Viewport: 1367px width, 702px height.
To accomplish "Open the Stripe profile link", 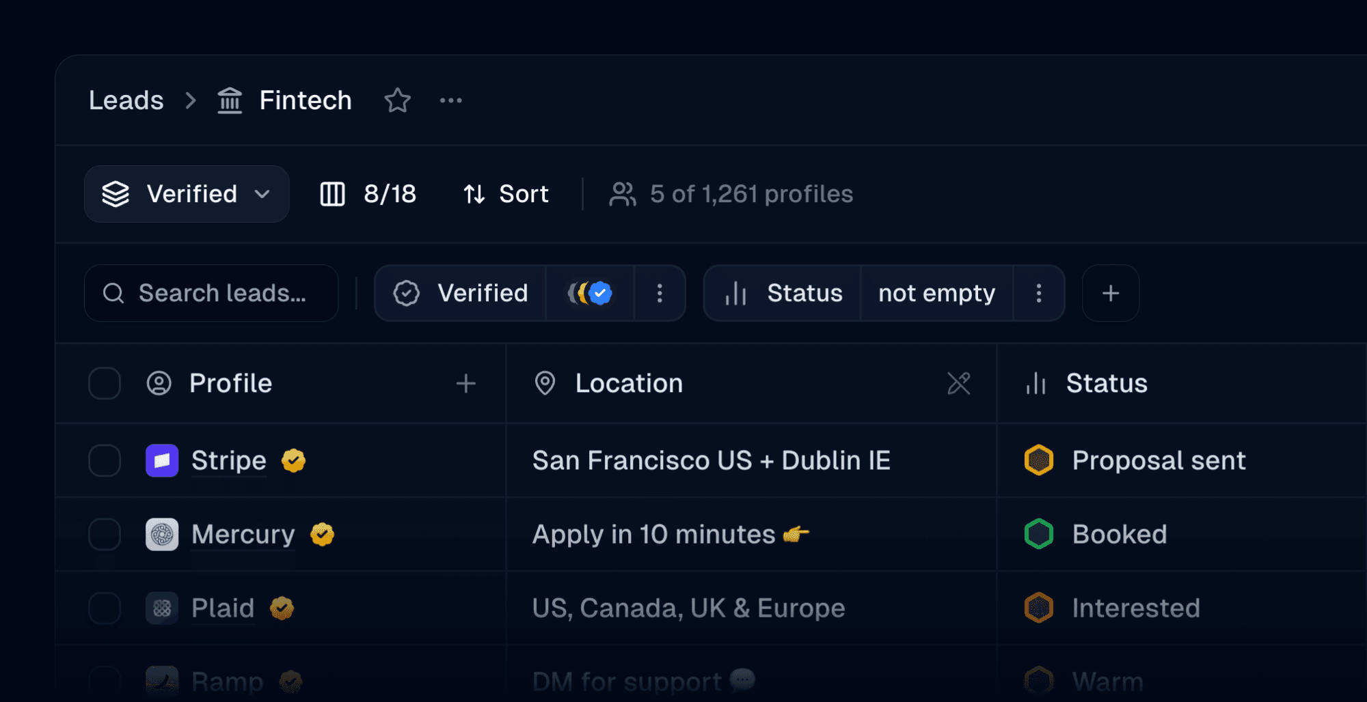I will (229, 460).
